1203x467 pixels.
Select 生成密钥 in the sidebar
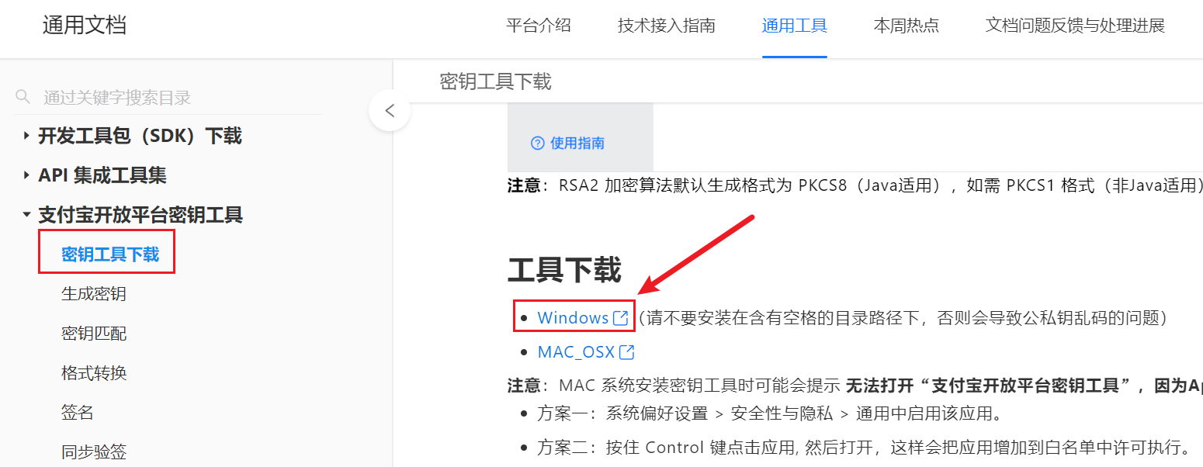[94, 294]
